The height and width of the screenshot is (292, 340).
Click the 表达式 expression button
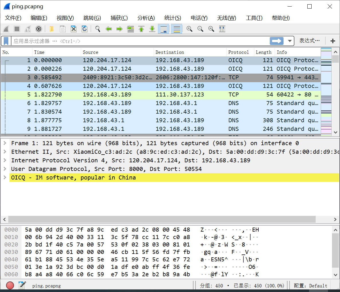click(x=309, y=41)
